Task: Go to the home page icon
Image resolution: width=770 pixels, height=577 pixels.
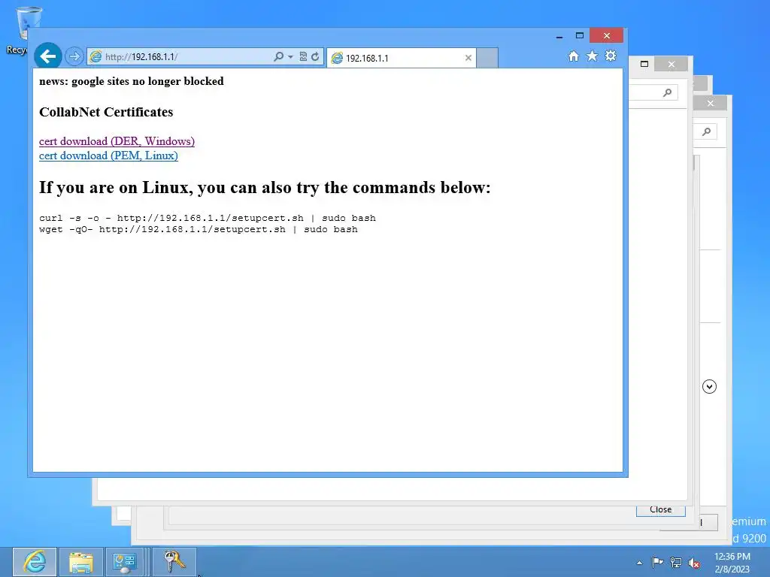Action: click(574, 56)
